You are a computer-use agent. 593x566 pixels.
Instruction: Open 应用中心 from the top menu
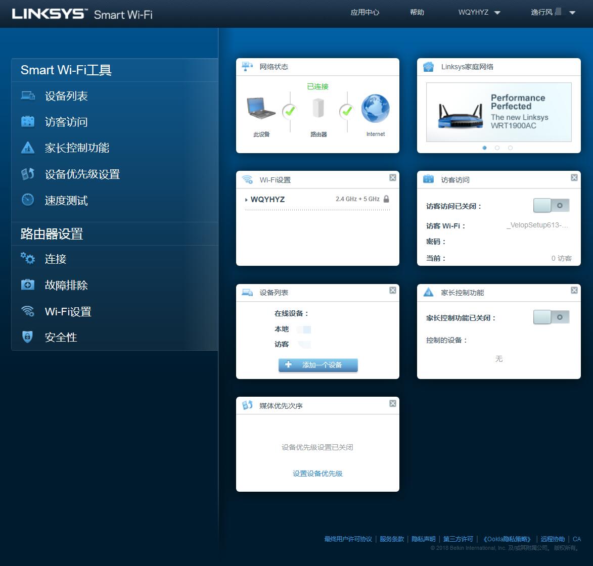click(x=364, y=13)
